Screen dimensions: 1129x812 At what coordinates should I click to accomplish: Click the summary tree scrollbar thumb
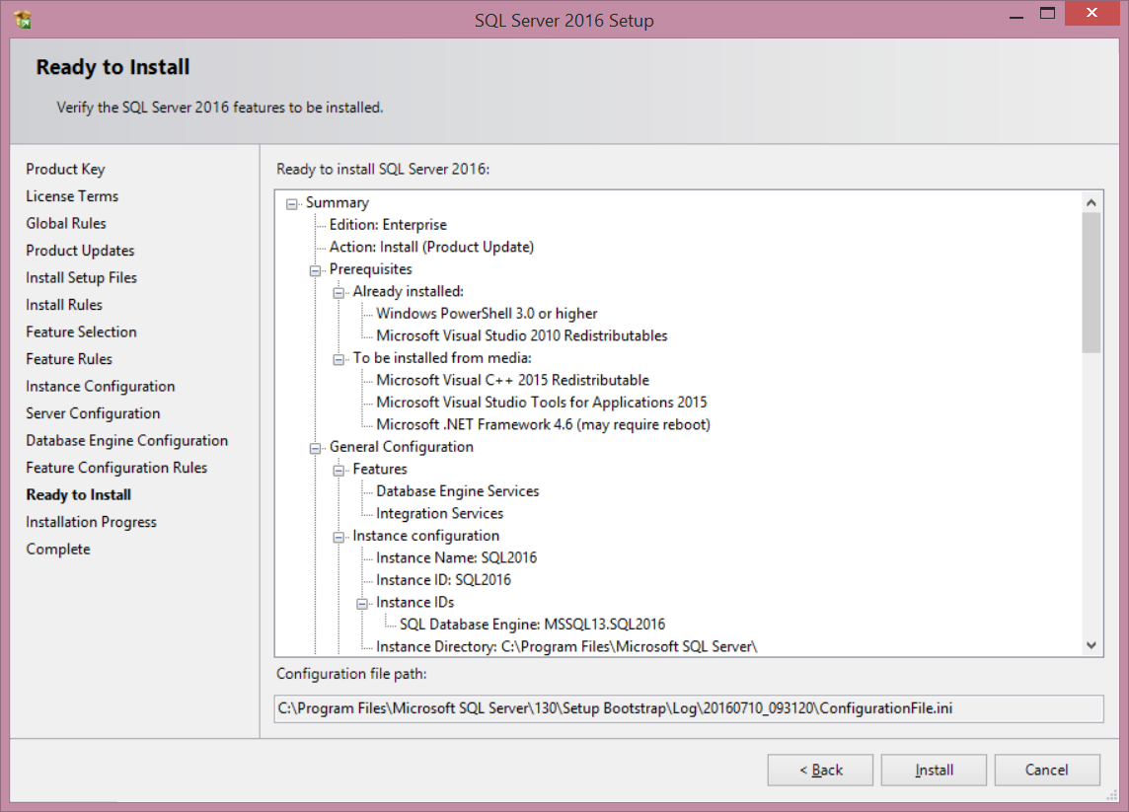[x=1091, y=283]
